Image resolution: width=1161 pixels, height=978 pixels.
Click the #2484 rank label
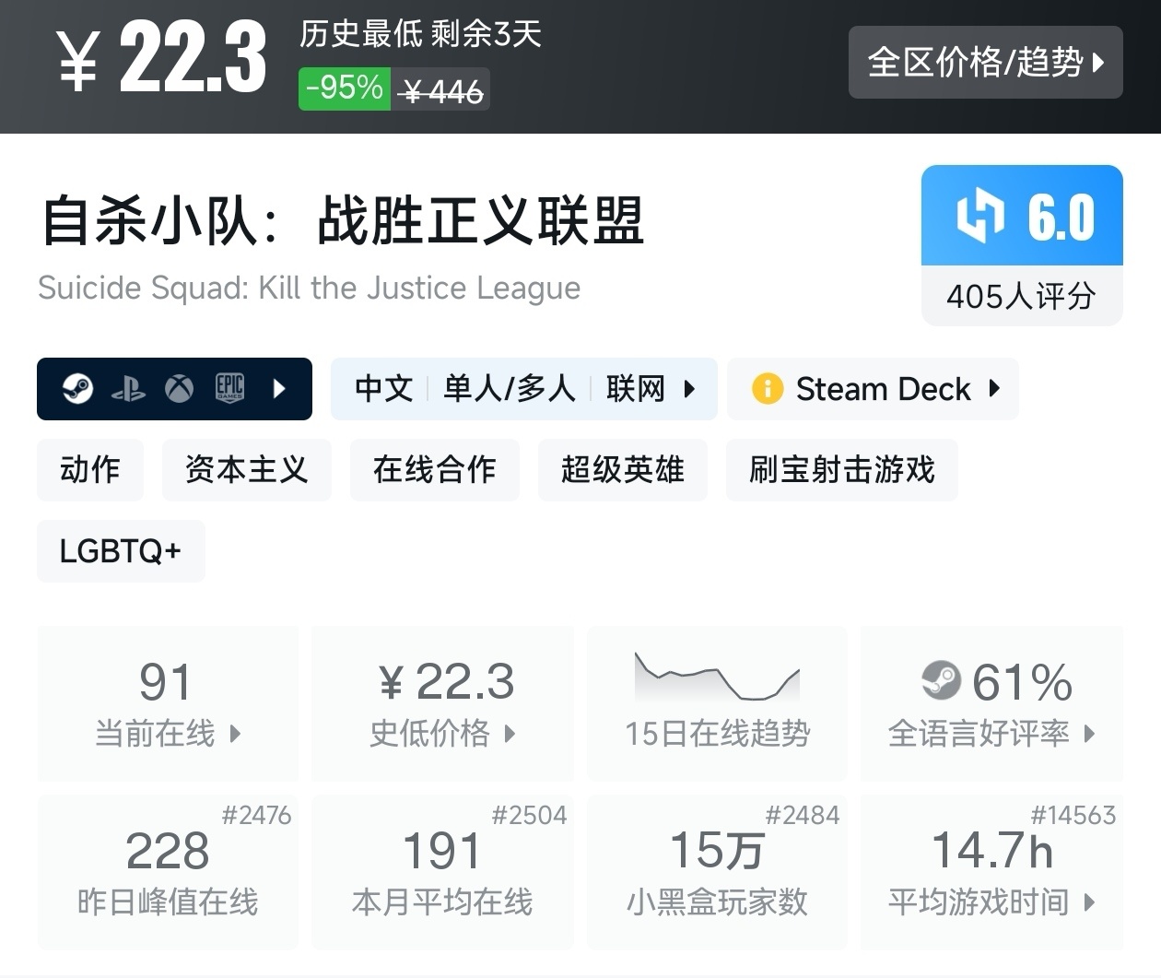click(803, 815)
